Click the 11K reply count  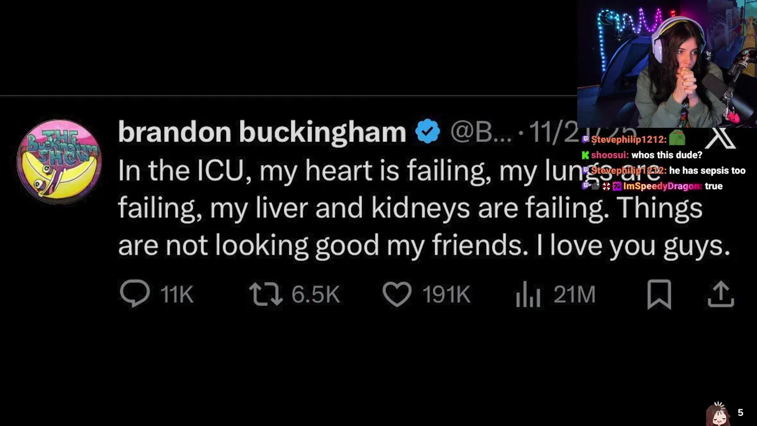(x=177, y=294)
